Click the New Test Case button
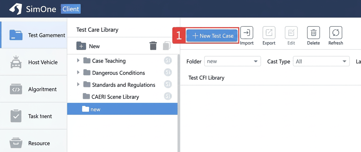Viewport: 361px width, 152px height. pyautogui.click(x=212, y=36)
